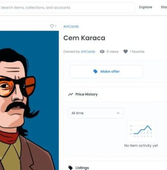This screenshot has width=167, height=170.
Task: Open the Cem Karaca artwork image
Action: 29,101
